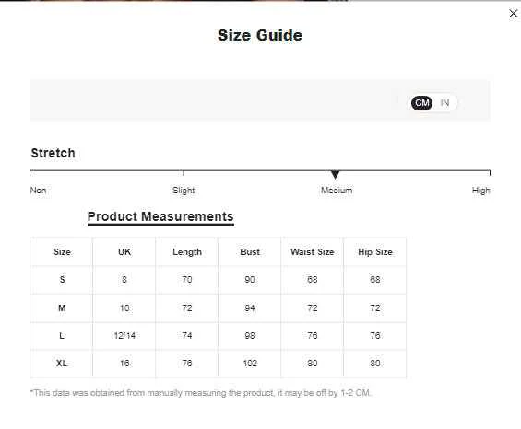
Task: Click the Hip Size column header
Action: [374, 252]
